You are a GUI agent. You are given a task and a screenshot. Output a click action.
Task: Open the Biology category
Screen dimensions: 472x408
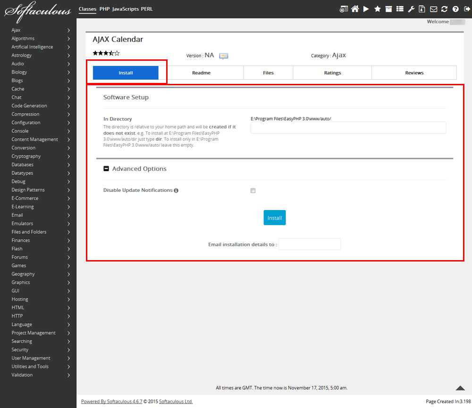click(19, 72)
